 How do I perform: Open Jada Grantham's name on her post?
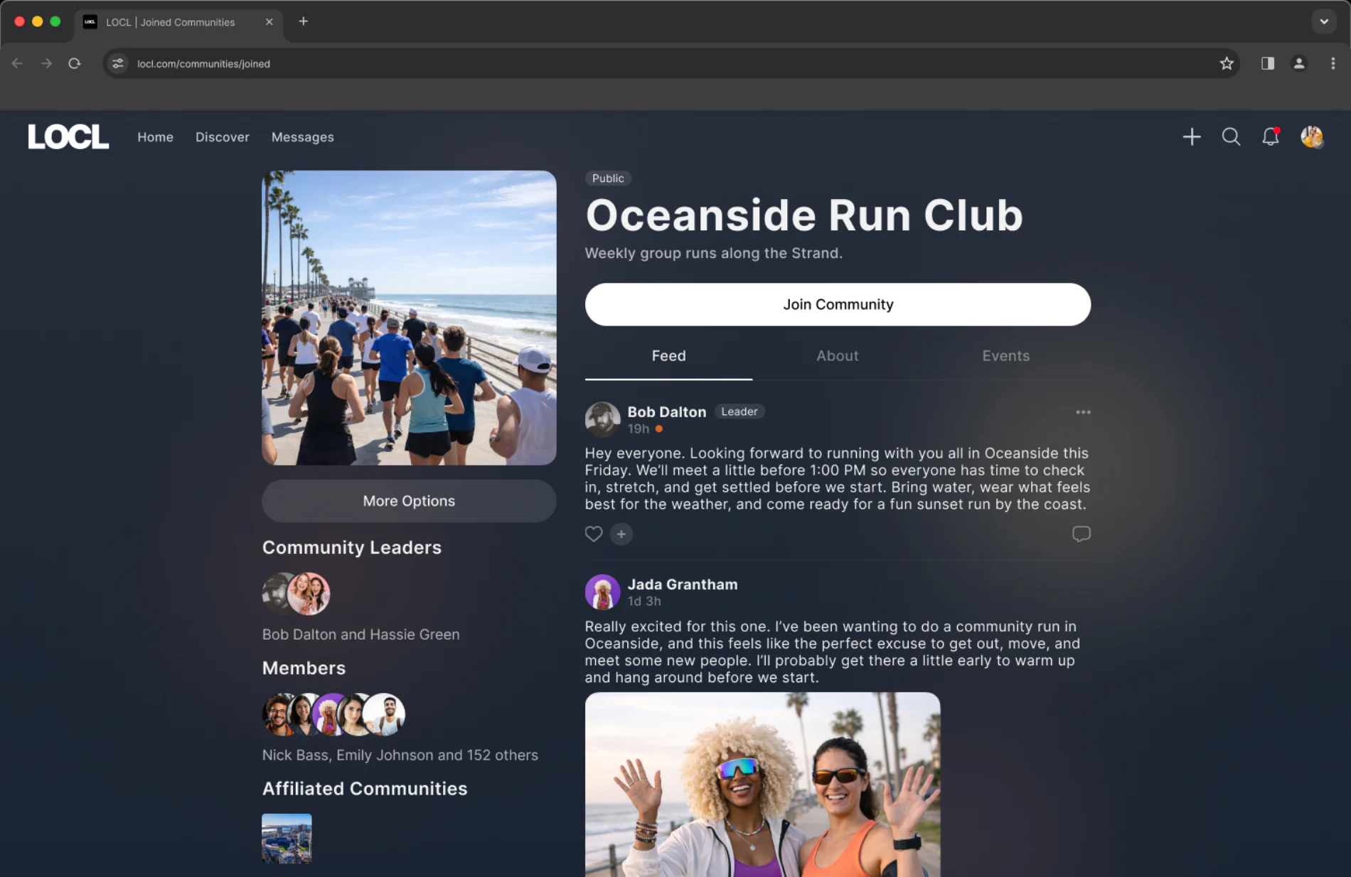pyautogui.click(x=683, y=584)
